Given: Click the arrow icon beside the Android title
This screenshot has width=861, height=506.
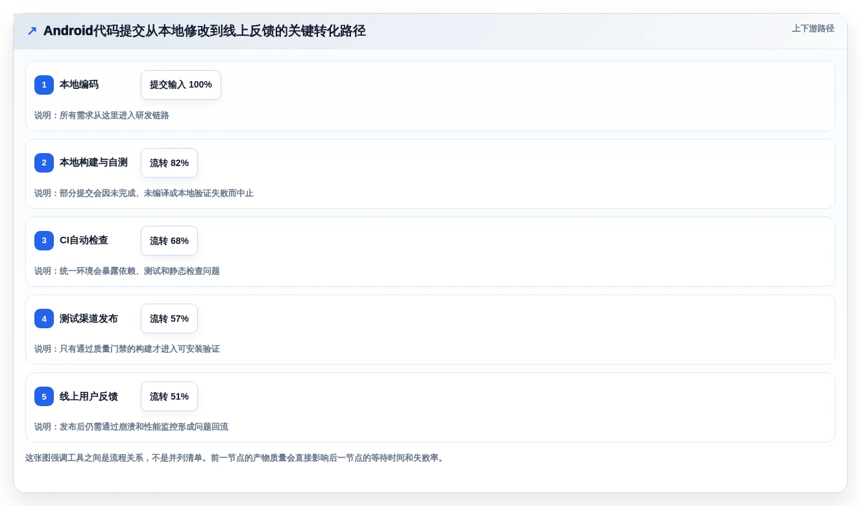Looking at the screenshot, I should tap(32, 31).
